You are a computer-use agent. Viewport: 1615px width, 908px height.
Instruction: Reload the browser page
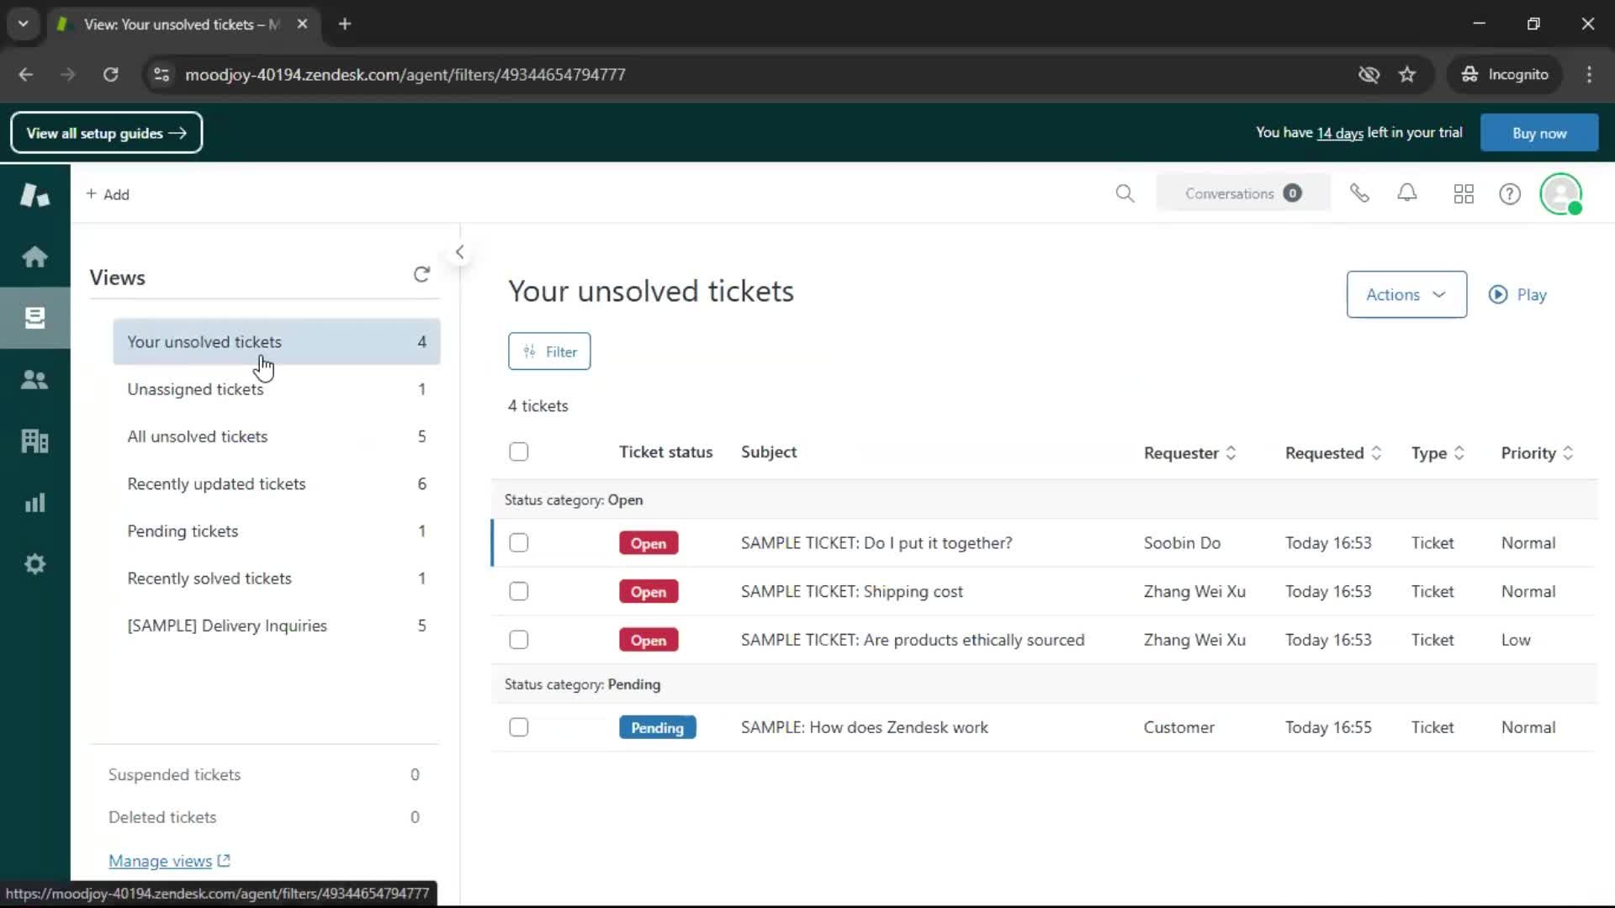point(110,75)
